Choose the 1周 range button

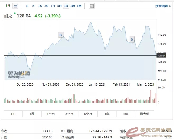tap(32, 114)
